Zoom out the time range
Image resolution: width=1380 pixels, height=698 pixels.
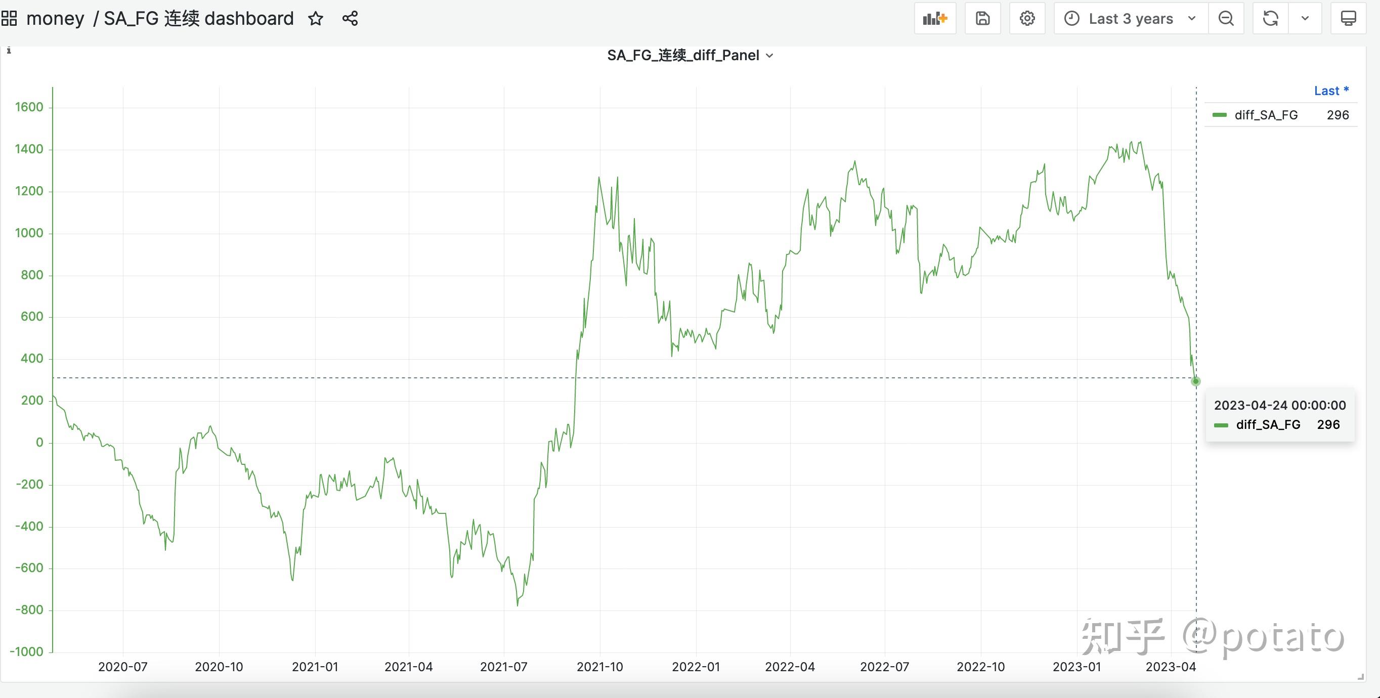1226,19
